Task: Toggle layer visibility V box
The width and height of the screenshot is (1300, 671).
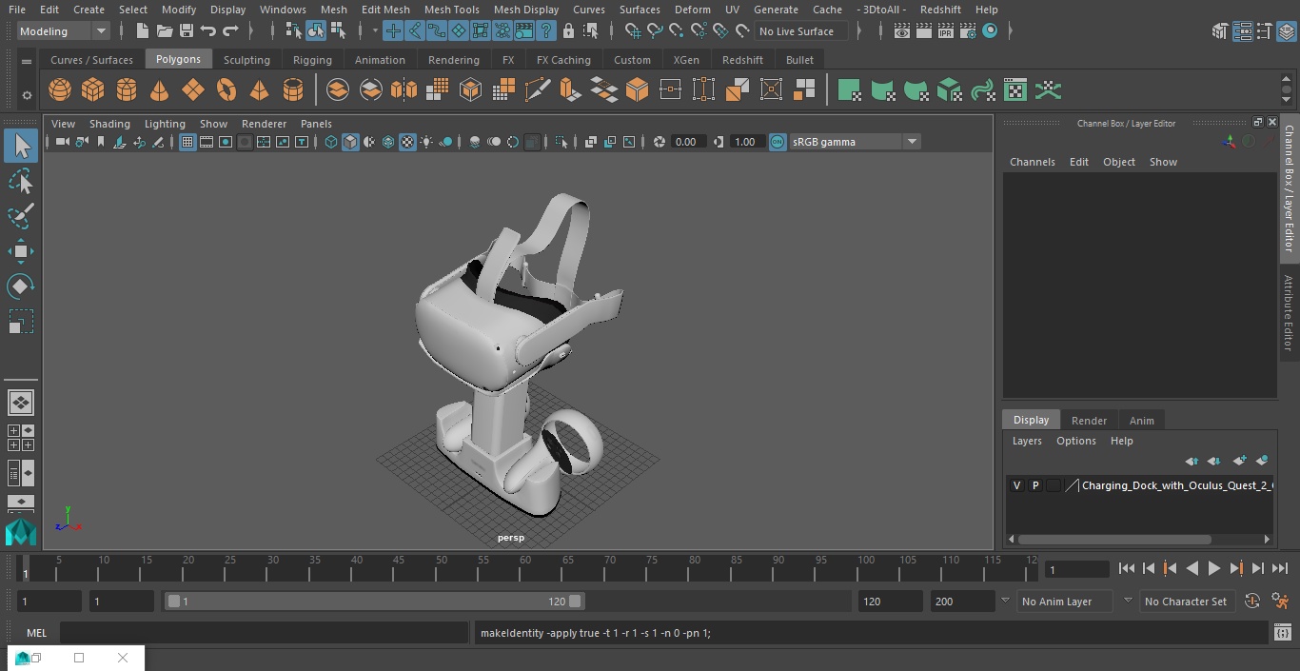Action: 1016,485
